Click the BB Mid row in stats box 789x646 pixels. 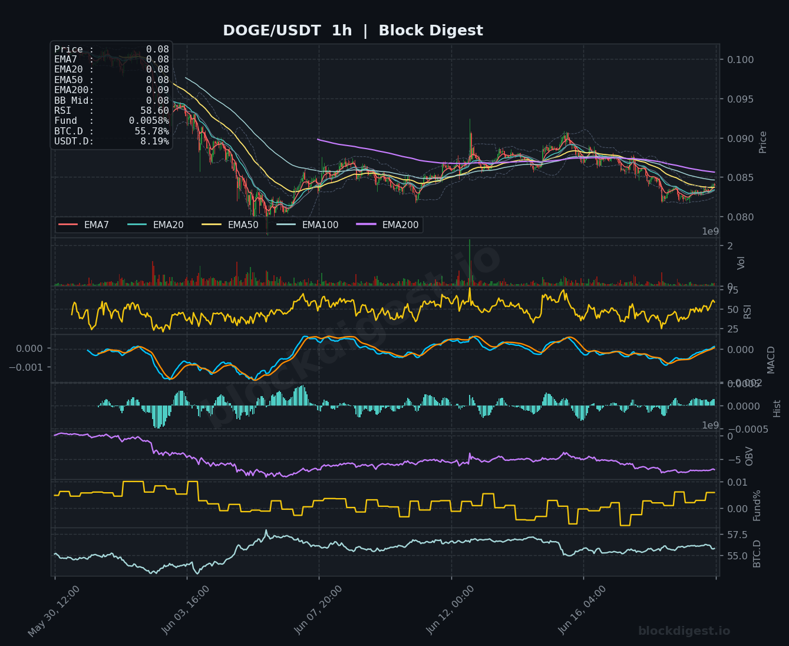(111, 100)
